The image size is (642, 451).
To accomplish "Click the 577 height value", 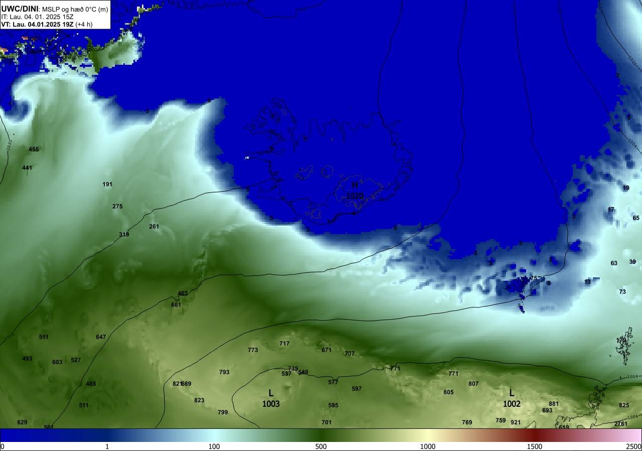I will [x=333, y=382].
